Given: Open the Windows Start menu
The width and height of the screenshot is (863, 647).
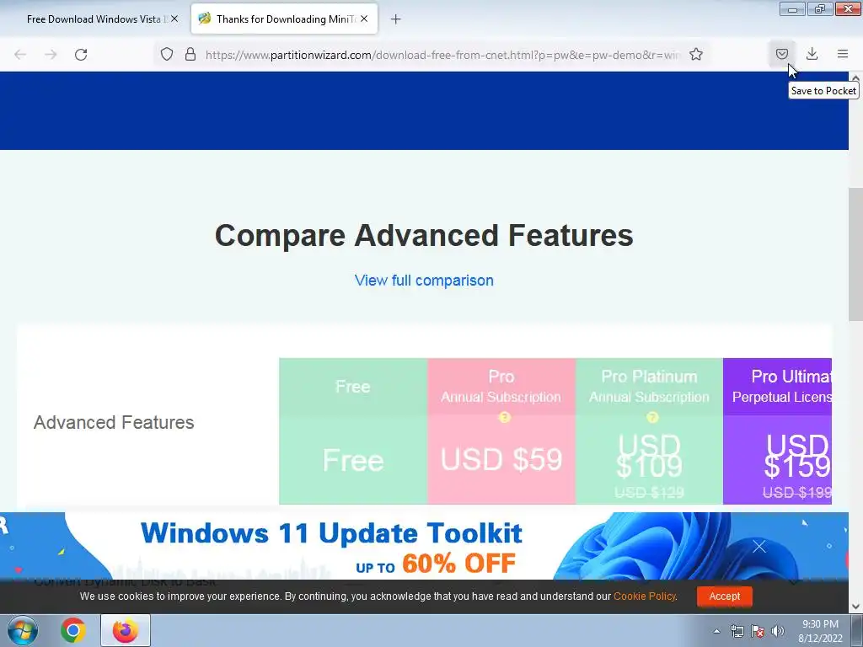Looking at the screenshot, I should point(23,630).
